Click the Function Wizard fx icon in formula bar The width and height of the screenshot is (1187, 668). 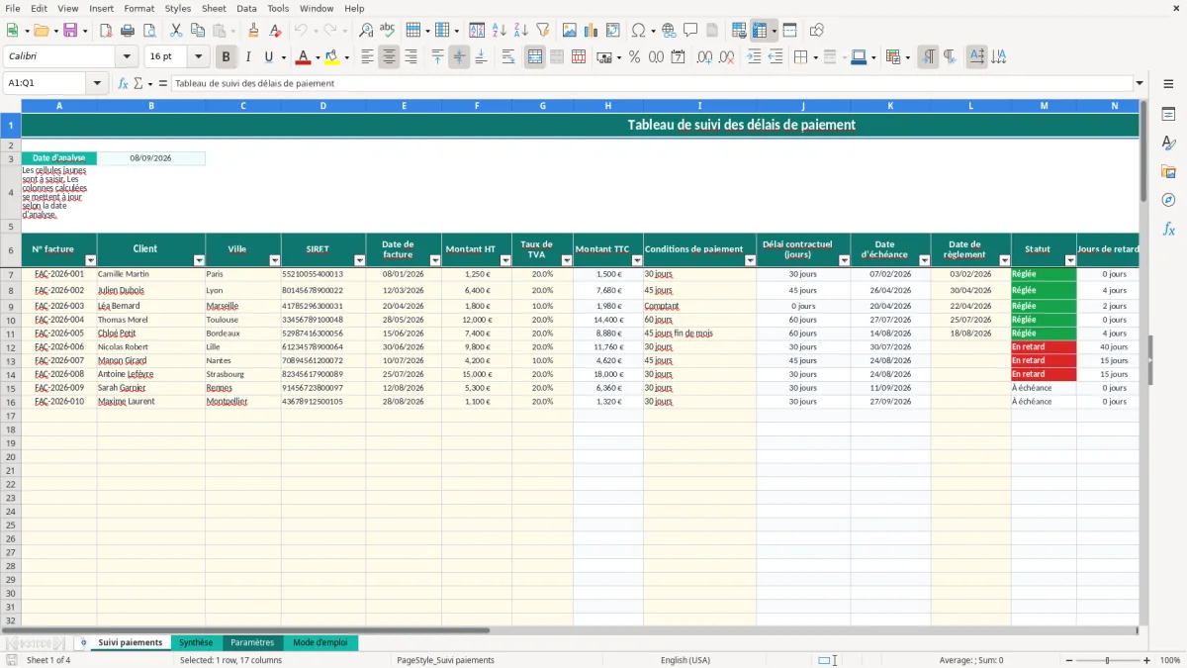coord(124,83)
